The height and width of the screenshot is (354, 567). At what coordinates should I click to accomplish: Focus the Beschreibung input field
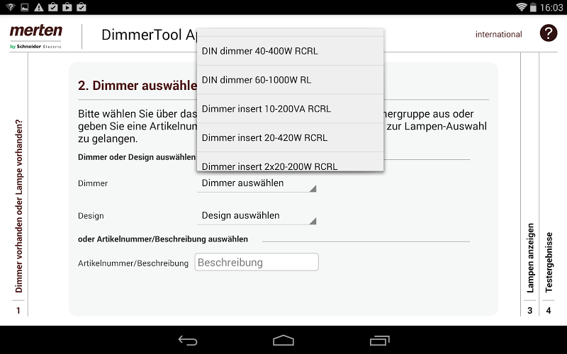click(x=257, y=262)
